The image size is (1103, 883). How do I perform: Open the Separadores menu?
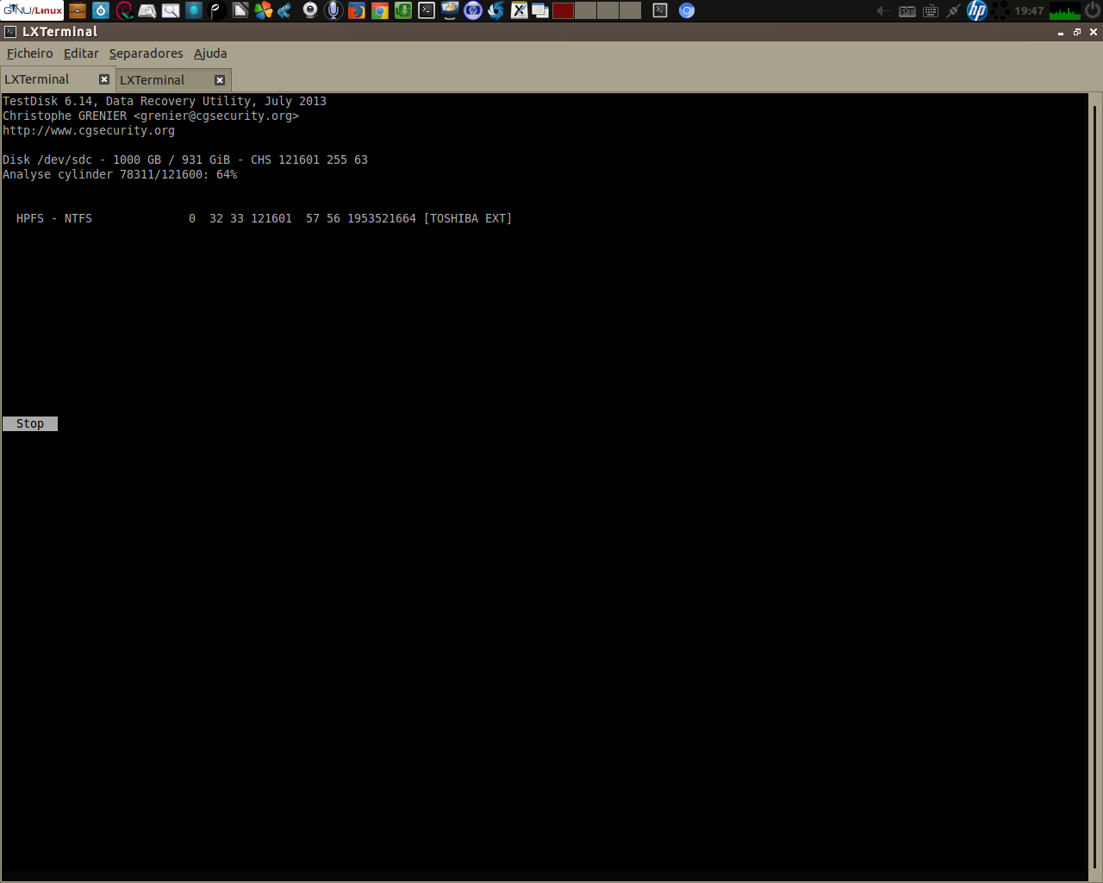click(x=146, y=53)
